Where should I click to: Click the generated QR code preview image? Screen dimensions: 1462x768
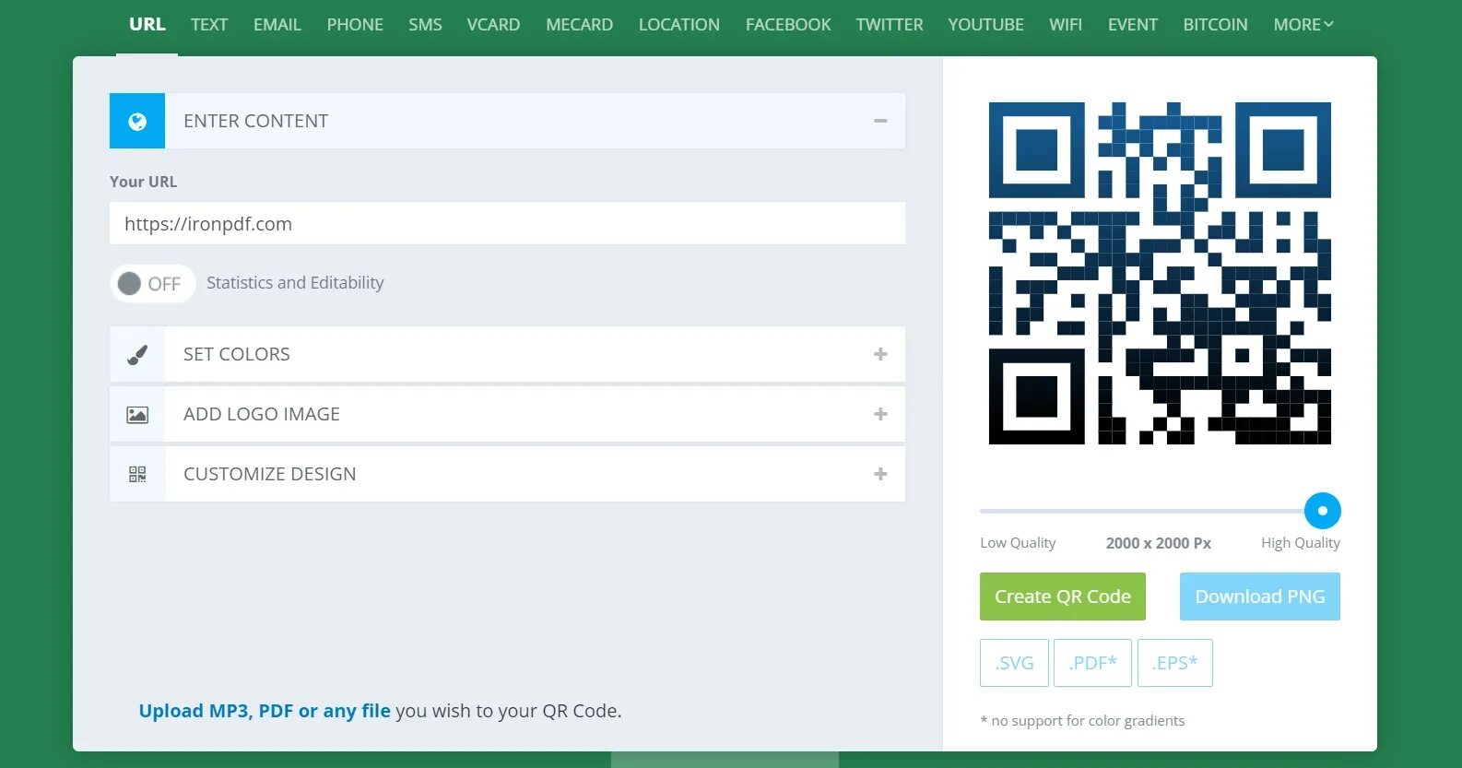(1160, 273)
